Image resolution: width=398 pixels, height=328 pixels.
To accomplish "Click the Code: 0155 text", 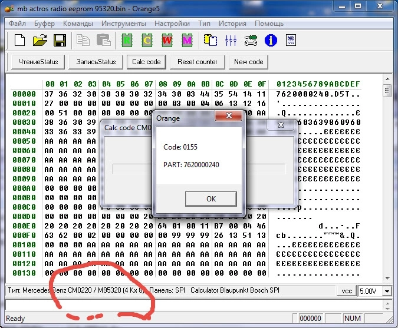I will [x=180, y=147].
